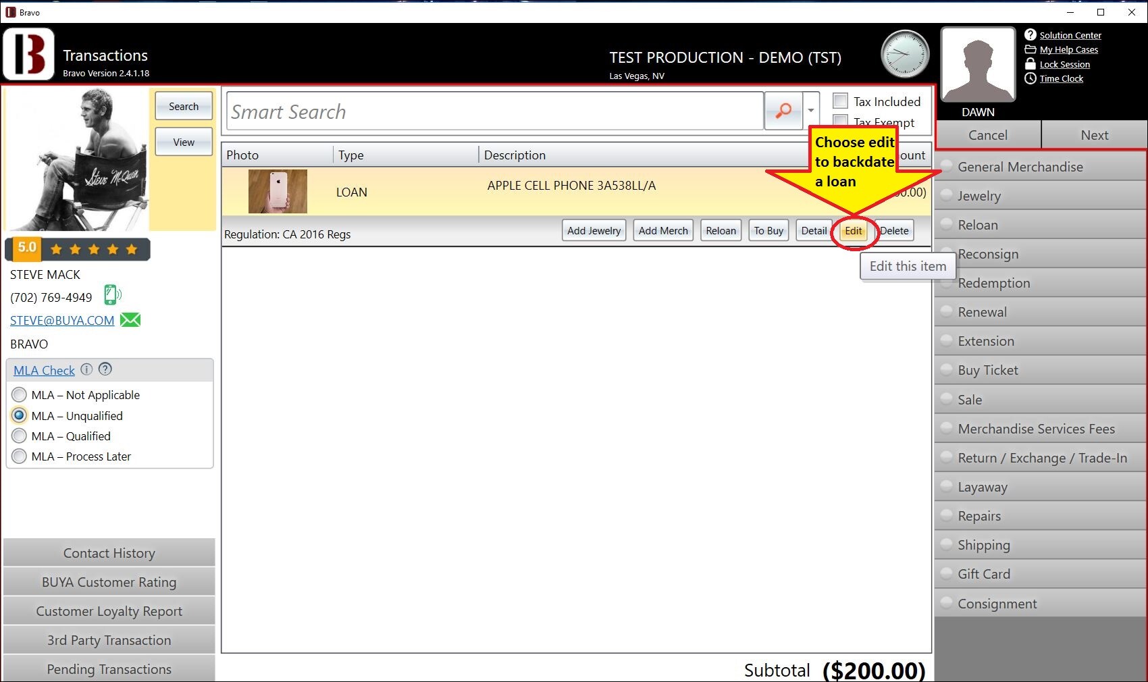The width and height of the screenshot is (1148, 682).
Task: Click the To Buy button
Action: [768, 230]
